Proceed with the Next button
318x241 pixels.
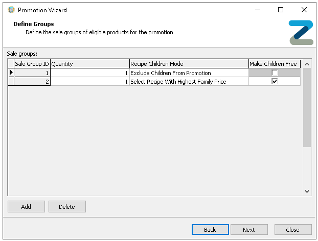[249, 230]
